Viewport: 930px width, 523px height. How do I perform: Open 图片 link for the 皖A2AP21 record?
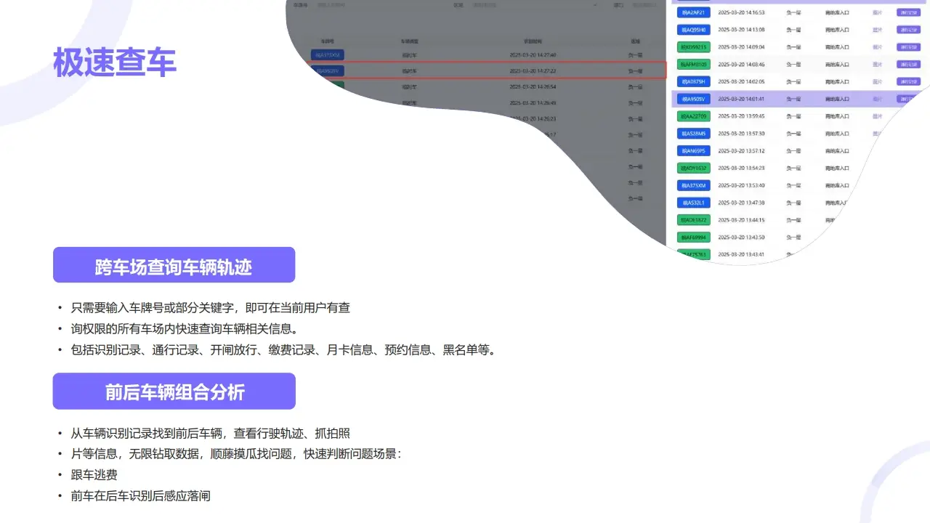coord(878,12)
